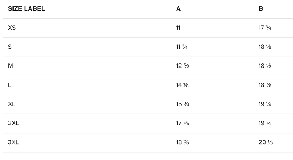Image resolution: width=293 pixels, height=160 pixels.
Task: Select the L size label cell
Action: (x=10, y=85)
